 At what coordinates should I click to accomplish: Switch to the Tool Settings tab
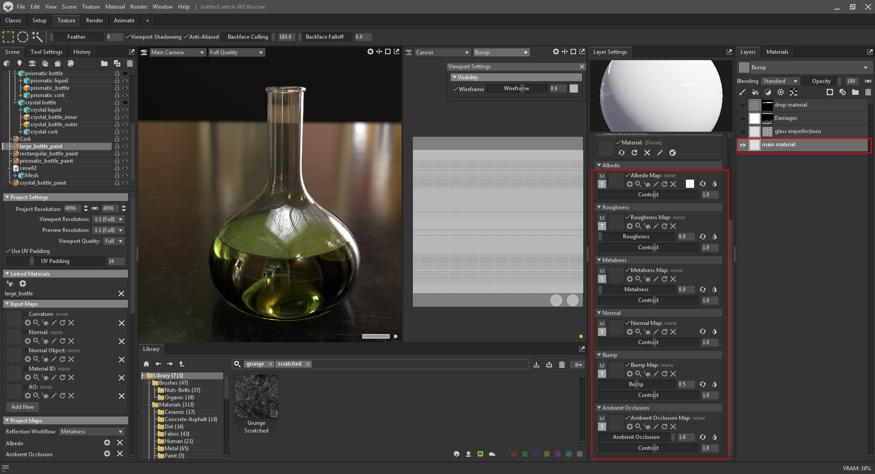46,52
